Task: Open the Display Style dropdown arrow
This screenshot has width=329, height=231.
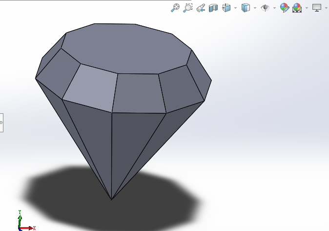Action: coord(255,8)
